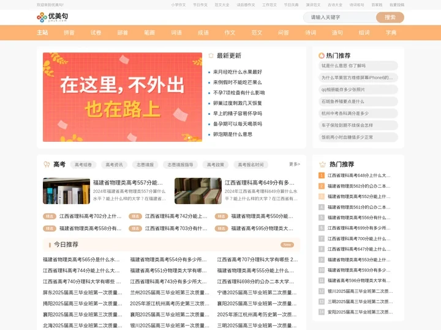Open 宁德2025届高三毕业班第二次质量…
This screenshot has height=330, width=441.
pos(257,292)
